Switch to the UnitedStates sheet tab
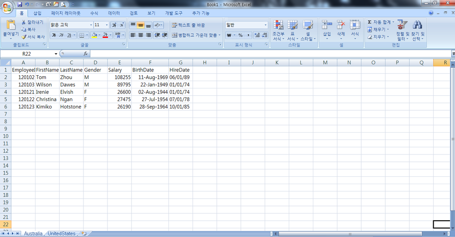The height and width of the screenshot is (237, 455). click(x=61, y=233)
